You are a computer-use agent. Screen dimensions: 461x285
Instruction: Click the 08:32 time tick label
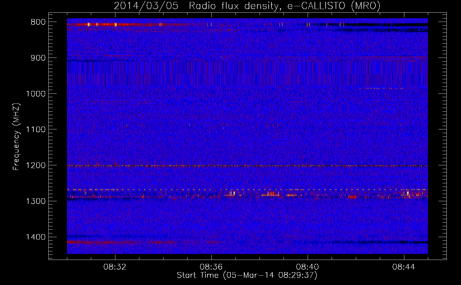[115, 267]
